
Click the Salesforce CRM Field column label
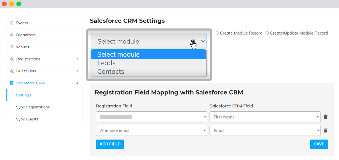tap(231, 106)
